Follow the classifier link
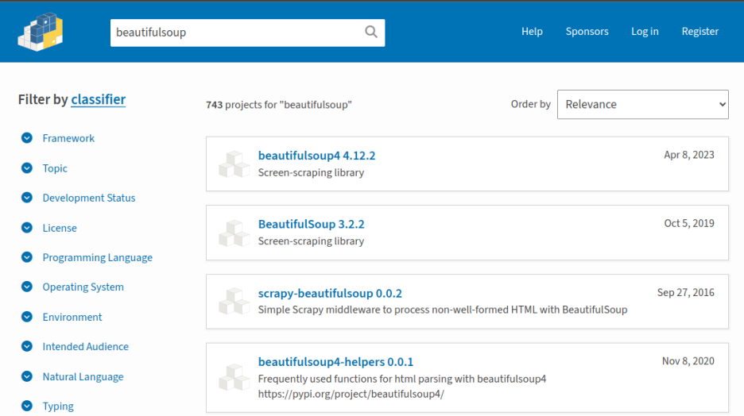 coord(99,99)
